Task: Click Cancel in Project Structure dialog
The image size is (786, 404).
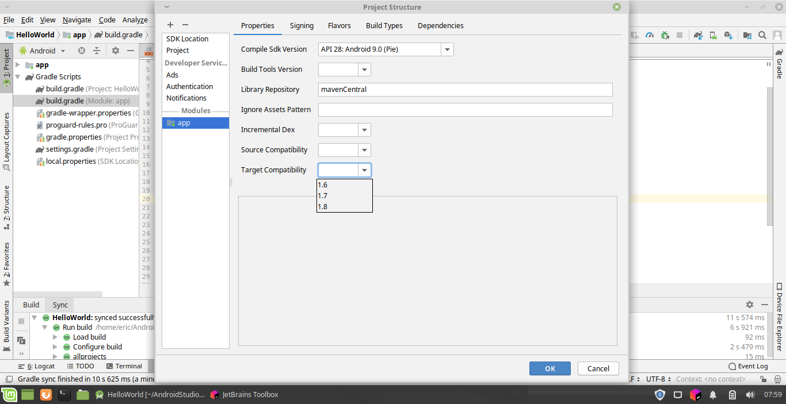Action: (x=598, y=368)
